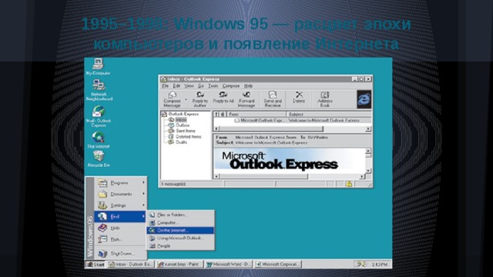The height and width of the screenshot is (277, 493).
Task: Open Documents submenu in Start menu
Action: pos(120,194)
